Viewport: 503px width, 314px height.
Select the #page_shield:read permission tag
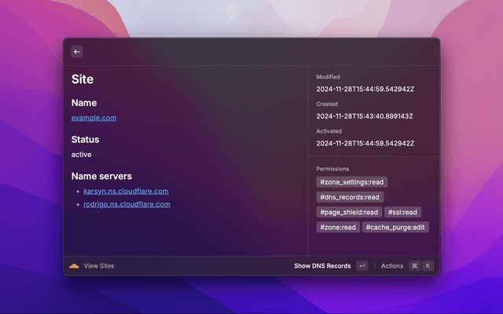[x=349, y=212]
